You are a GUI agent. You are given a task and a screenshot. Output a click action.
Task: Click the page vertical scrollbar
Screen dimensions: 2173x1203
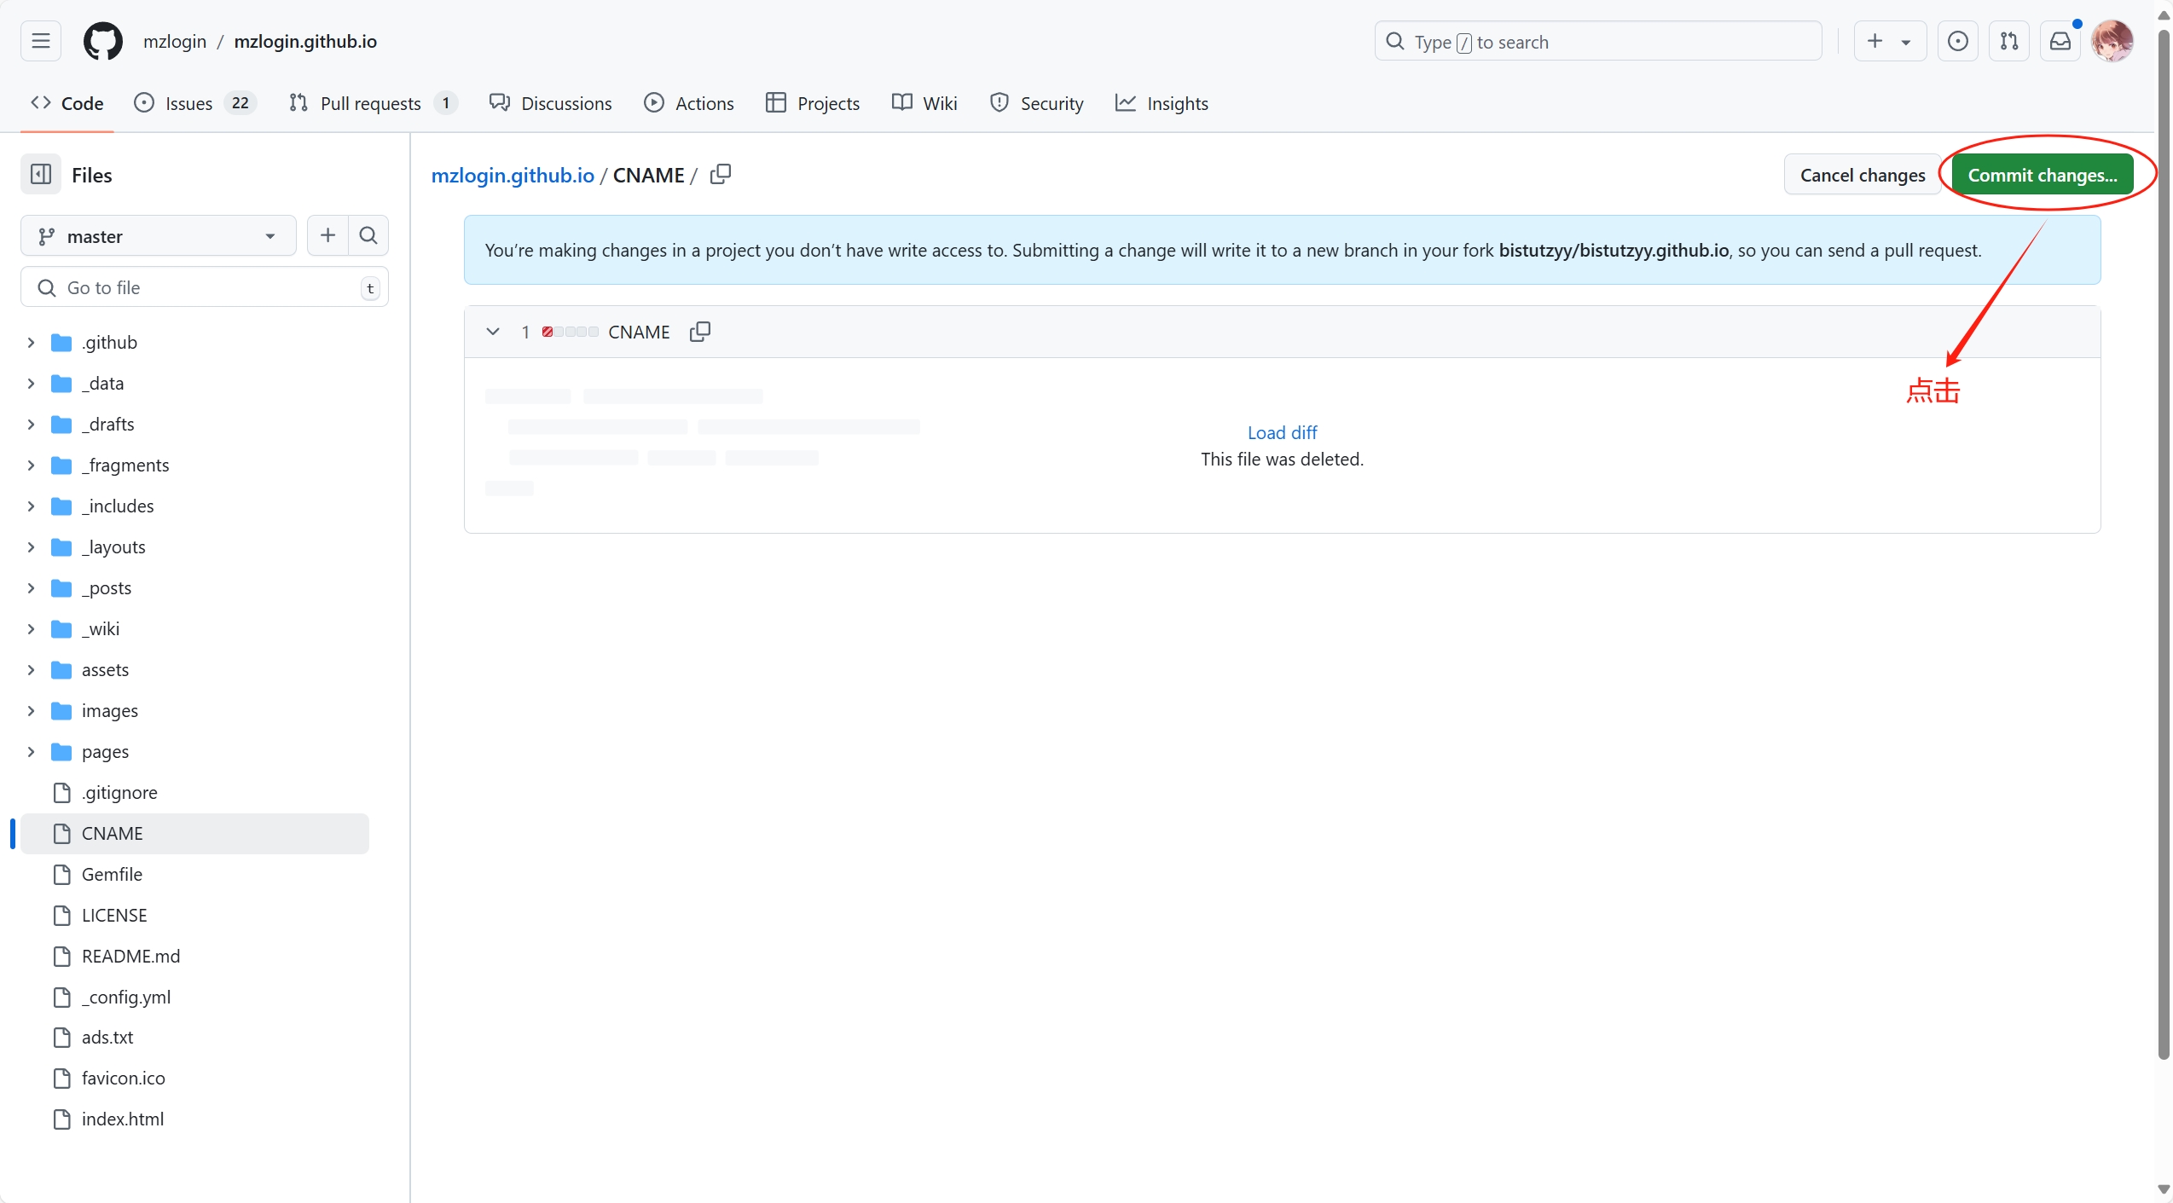click(2164, 546)
